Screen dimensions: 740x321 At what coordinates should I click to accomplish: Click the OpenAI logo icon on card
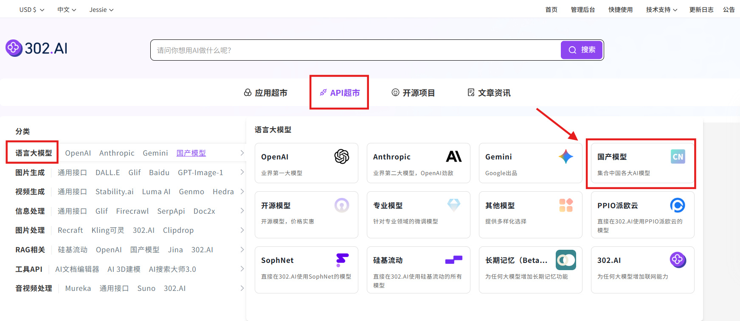pyautogui.click(x=342, y=156)
